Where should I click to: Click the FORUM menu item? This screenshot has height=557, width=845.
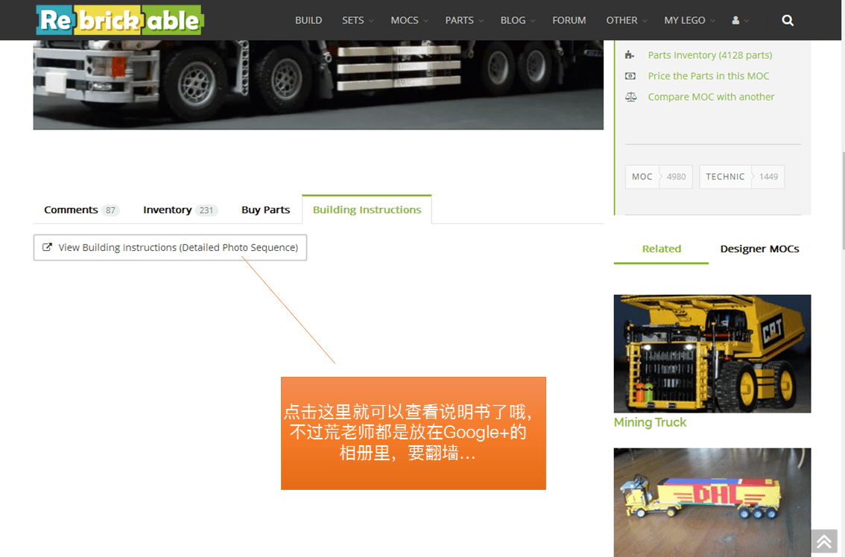point(569,20)
